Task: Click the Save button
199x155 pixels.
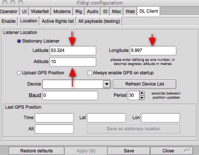Action: coord(129,151)
